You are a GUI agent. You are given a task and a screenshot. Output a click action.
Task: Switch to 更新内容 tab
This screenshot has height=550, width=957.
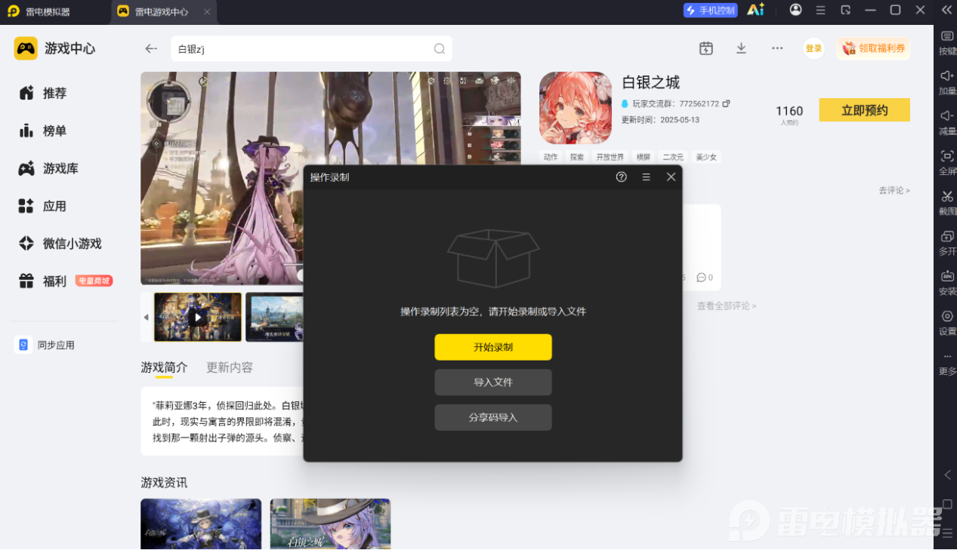pos(230,367)
